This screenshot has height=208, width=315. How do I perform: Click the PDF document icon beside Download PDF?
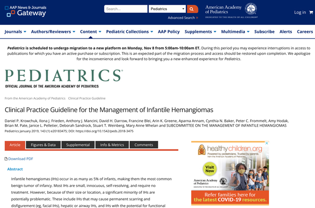coord(6,158)
